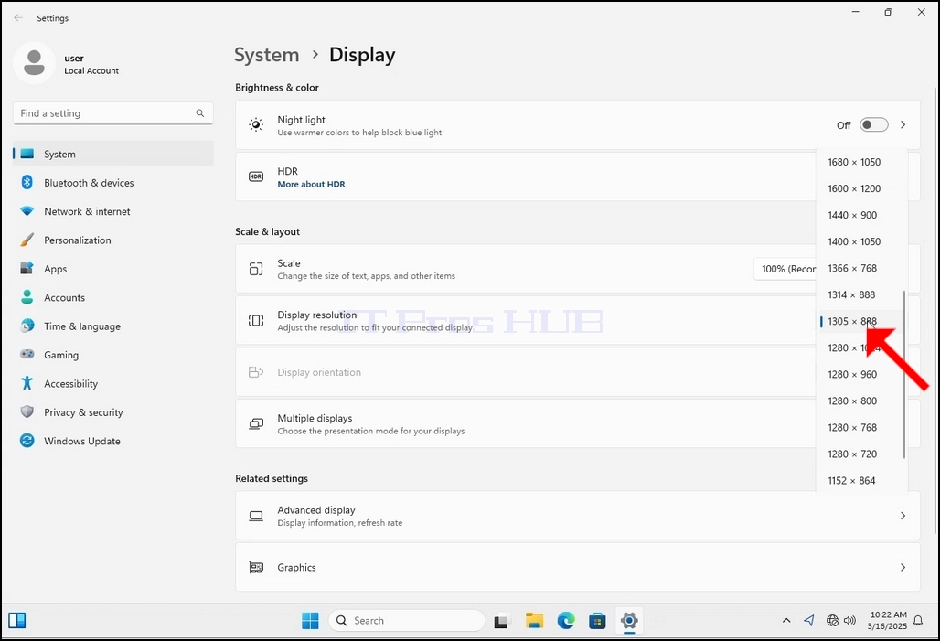
Task: Click the Display resolution icon
Action: [256, 320]
